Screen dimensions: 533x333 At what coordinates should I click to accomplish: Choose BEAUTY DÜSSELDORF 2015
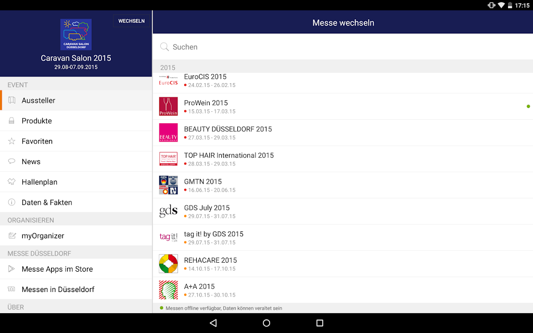(343, 133)
